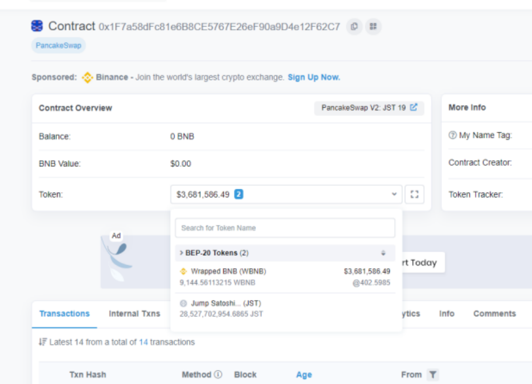The width and height of the screenshot is (532, 384).
Task: Click the 0 BNB balance value
Action: click(182, 137)
